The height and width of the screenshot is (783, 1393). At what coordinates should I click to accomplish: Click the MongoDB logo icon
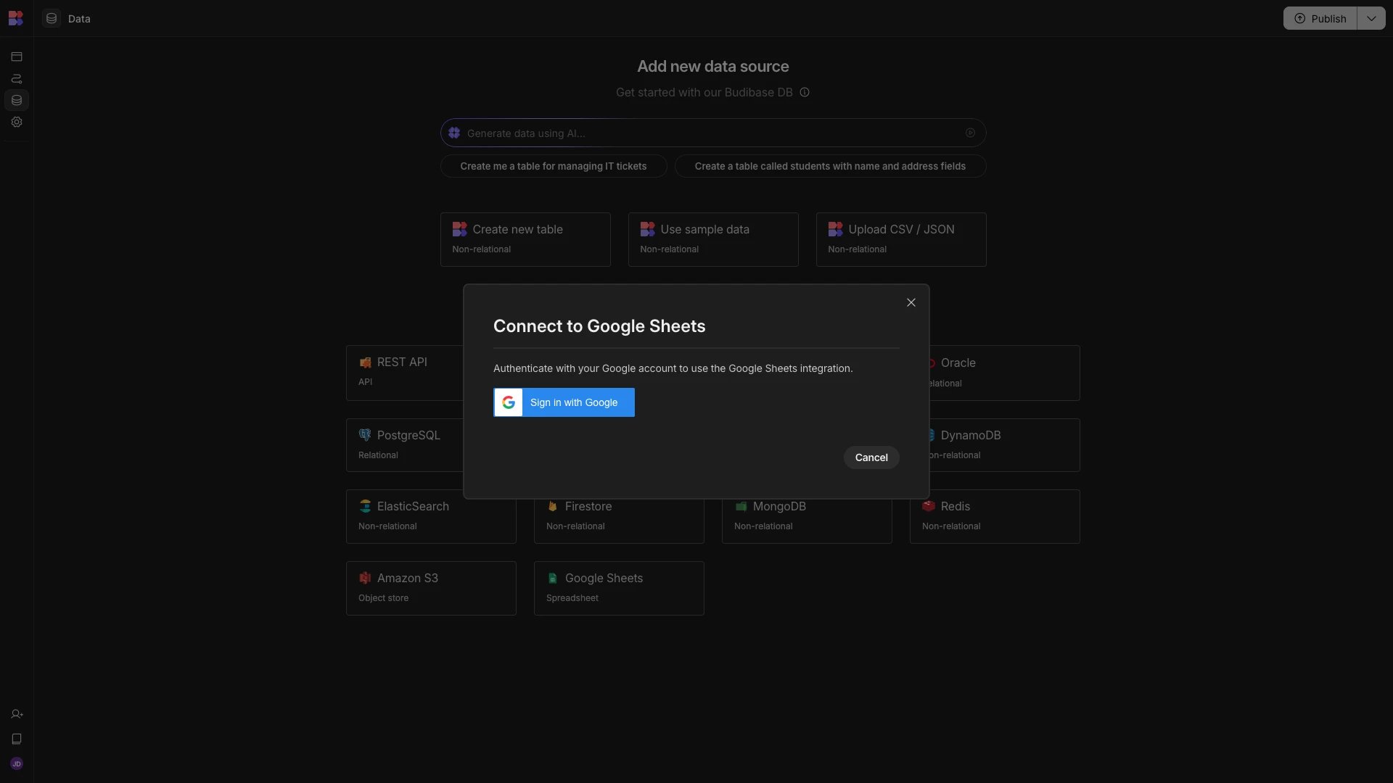tap(741, 506)
